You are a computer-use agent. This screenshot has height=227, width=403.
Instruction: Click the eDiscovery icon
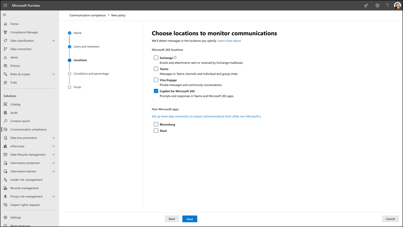point(5,146)
